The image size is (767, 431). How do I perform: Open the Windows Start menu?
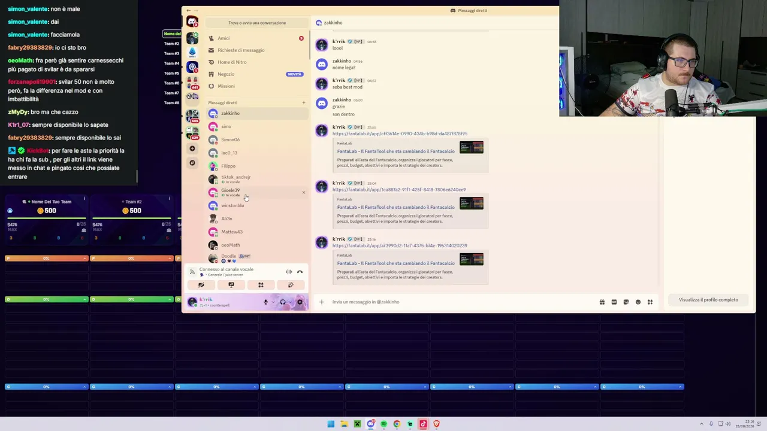pos(331,424)
